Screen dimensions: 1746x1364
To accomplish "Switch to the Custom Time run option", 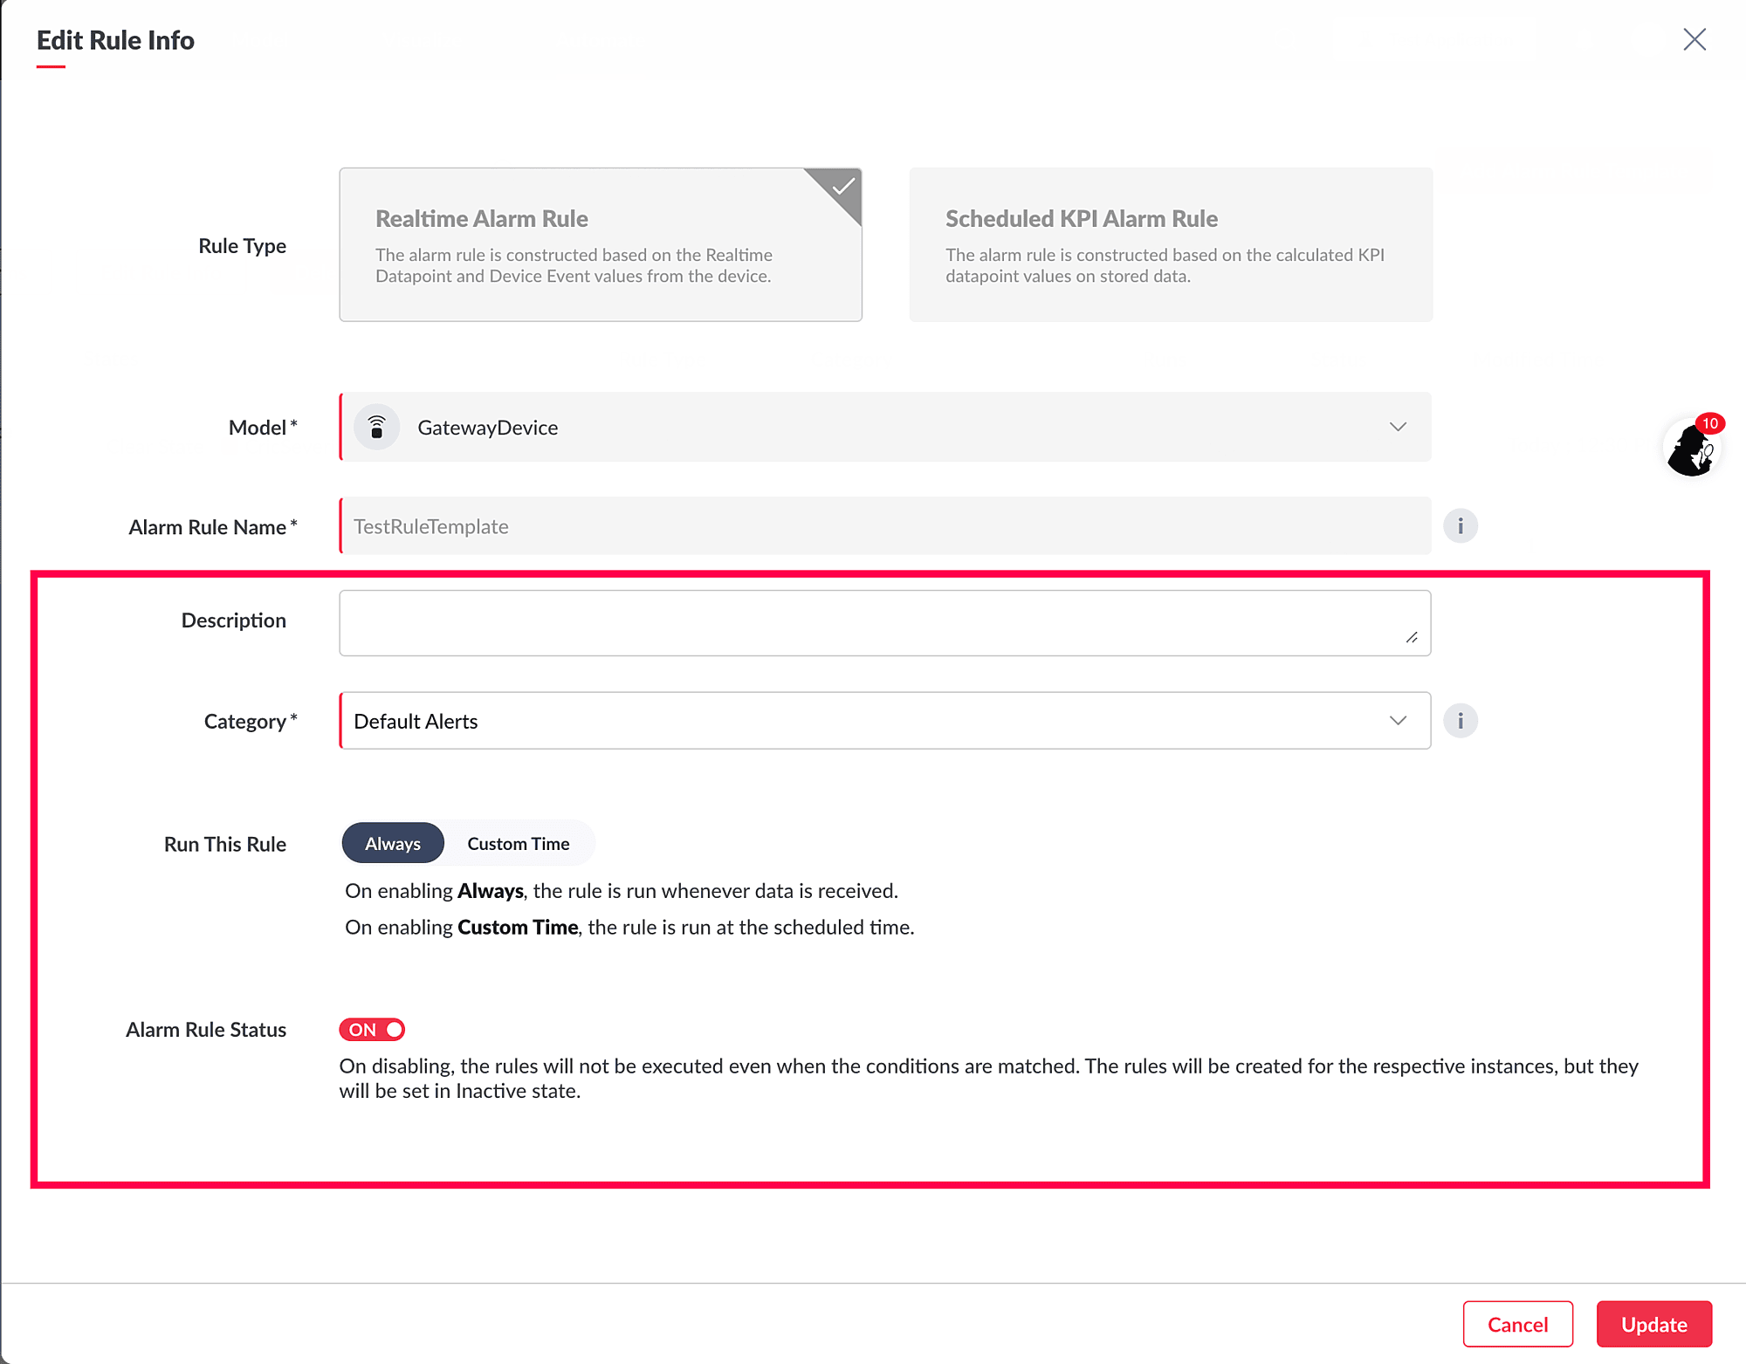I will coord(518,843).
